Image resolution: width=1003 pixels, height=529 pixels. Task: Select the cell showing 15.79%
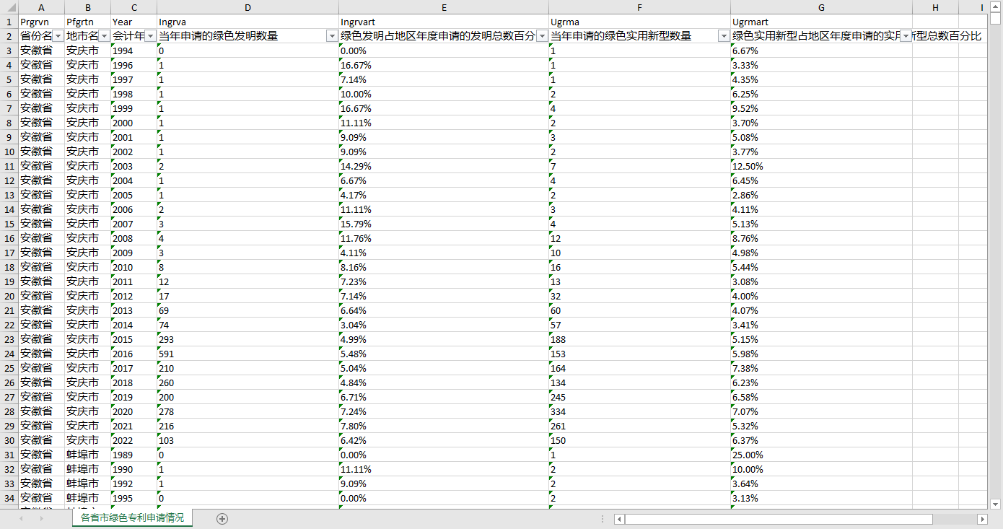444,224
